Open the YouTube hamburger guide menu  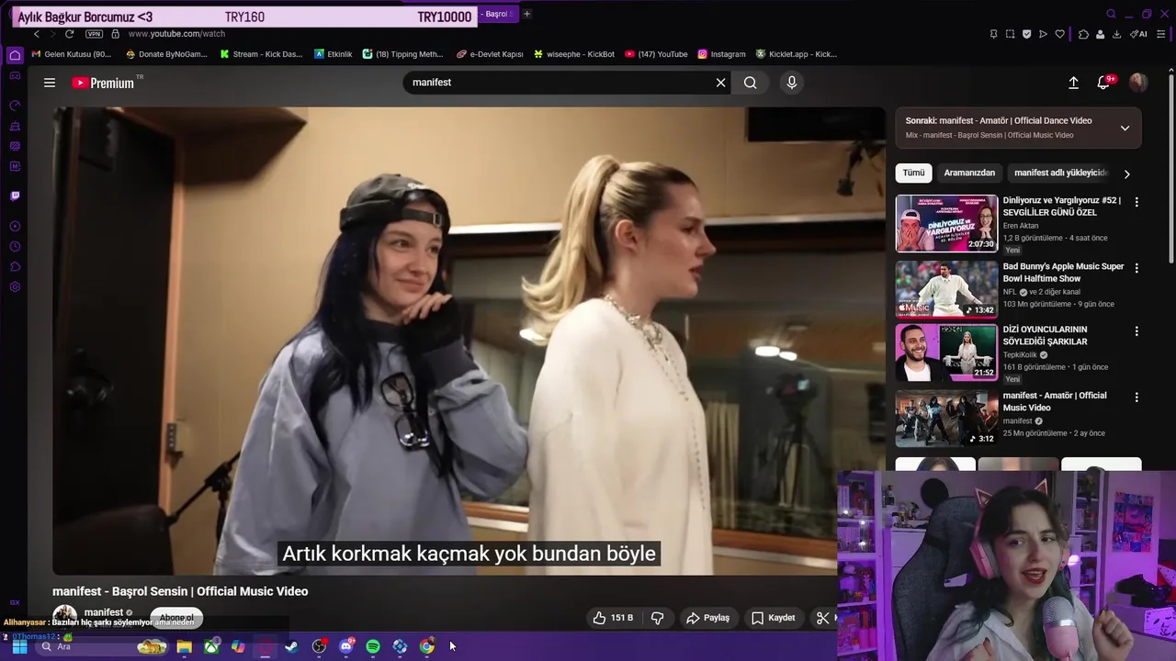(x=50, y=83)
